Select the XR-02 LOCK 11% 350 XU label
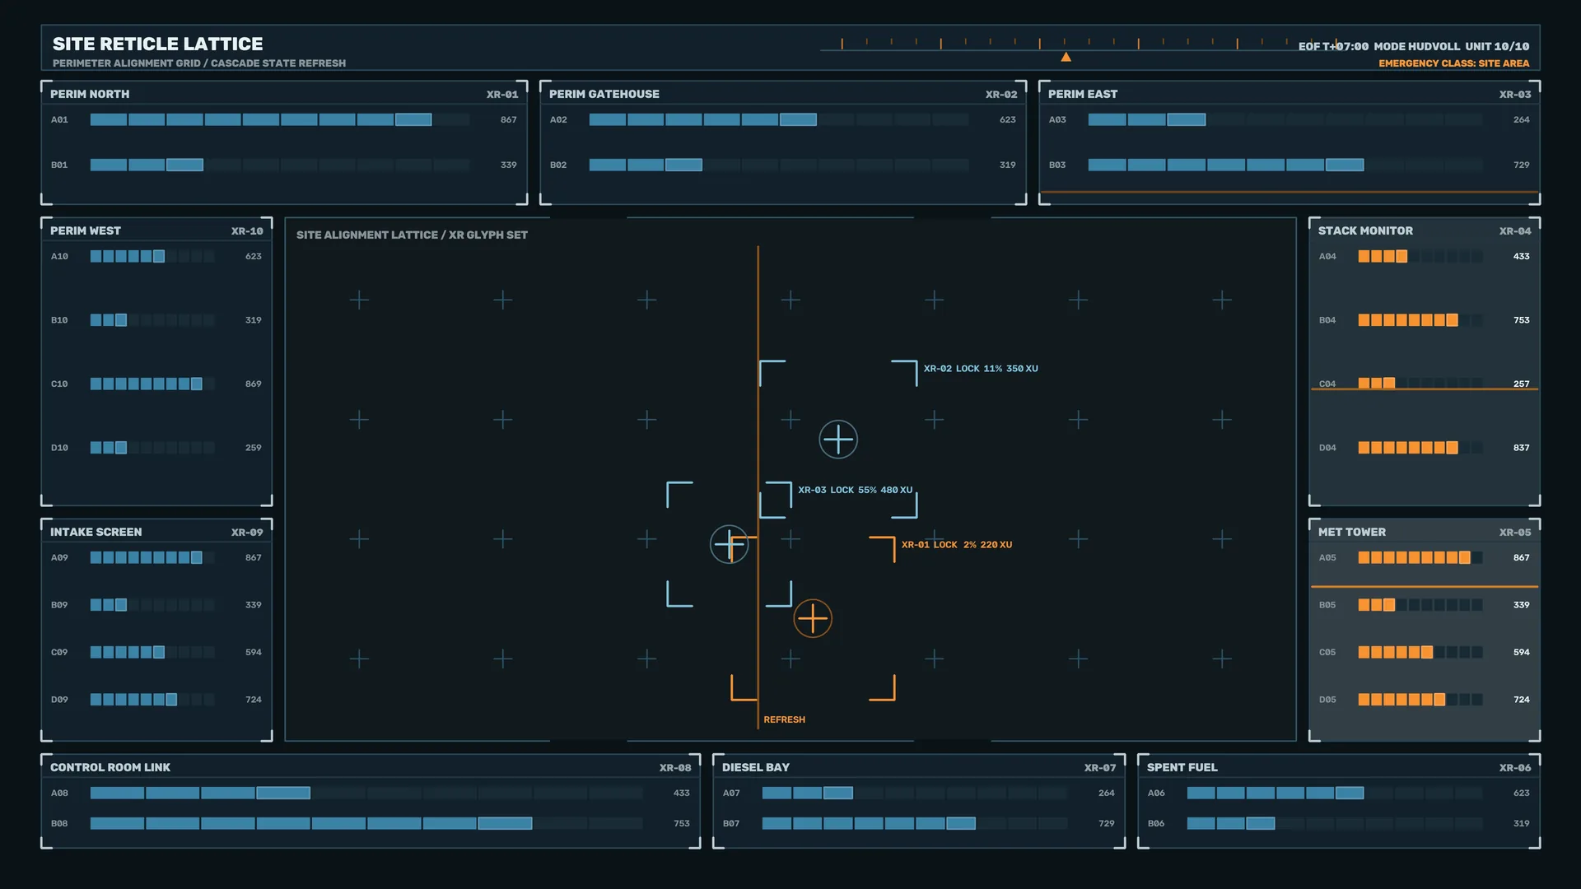1581x889 pixels. [981, 369]
